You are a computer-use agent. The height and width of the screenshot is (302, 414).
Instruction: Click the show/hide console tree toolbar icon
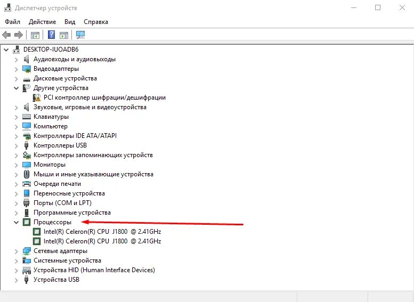(35, 35)
